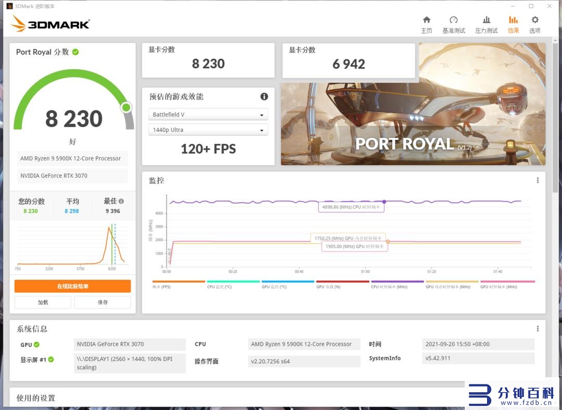Click the display value \\.\DISPLAY1 2560 × 1440
The width and height of the screenshot is (562, 410).
[130, 363]
